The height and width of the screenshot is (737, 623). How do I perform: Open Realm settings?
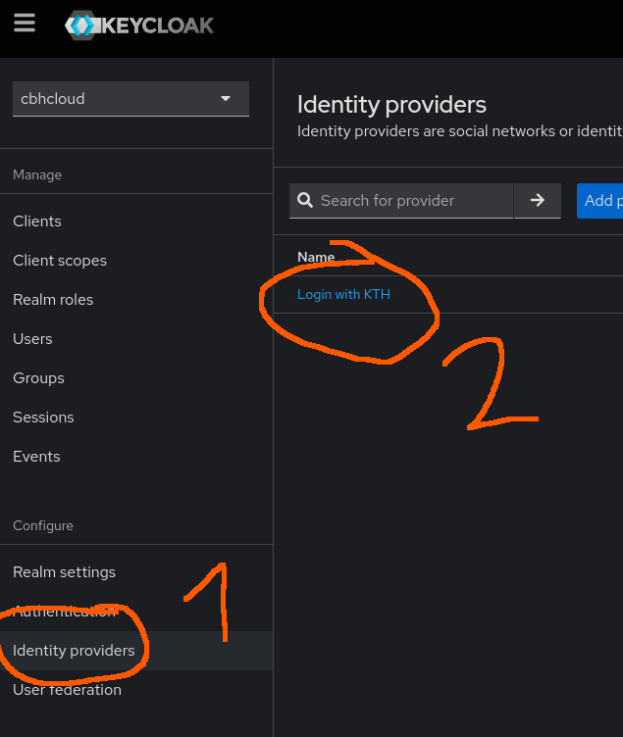[x=64, y=572]
